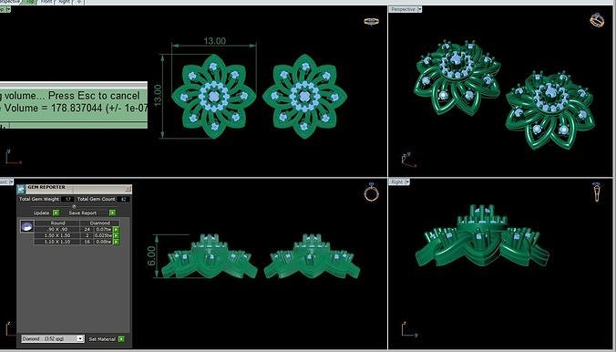Click the count cell showing 16
Viewport: 616px width, 352px height.
click(x=87, y=242)
